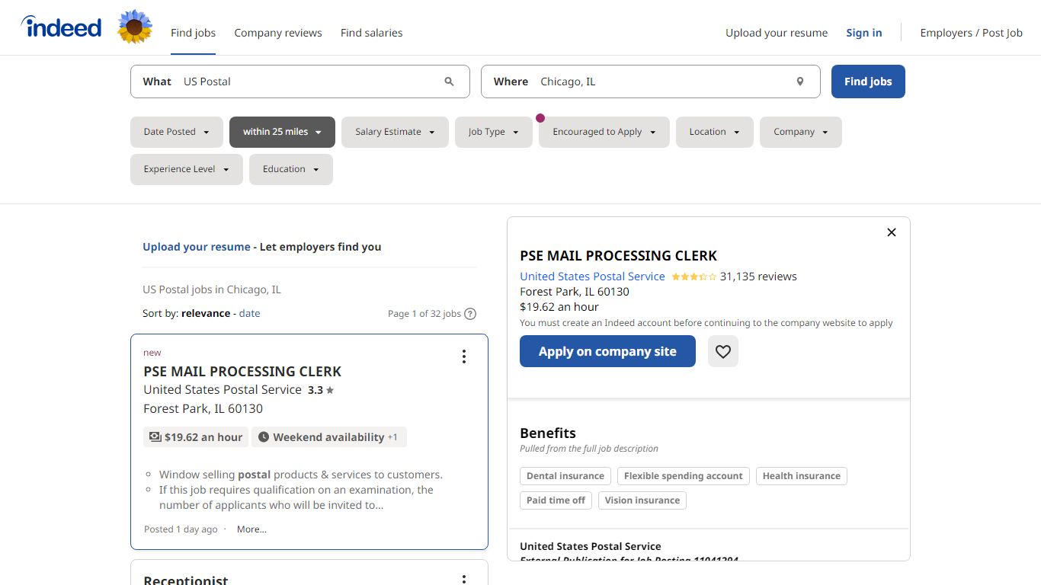
Task: Open the Job Type filter dropdown
Action: click(494, 132)
